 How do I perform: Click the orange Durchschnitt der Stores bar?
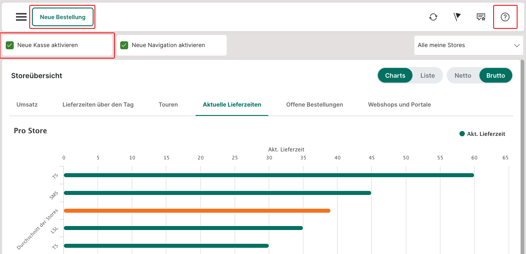197,210
